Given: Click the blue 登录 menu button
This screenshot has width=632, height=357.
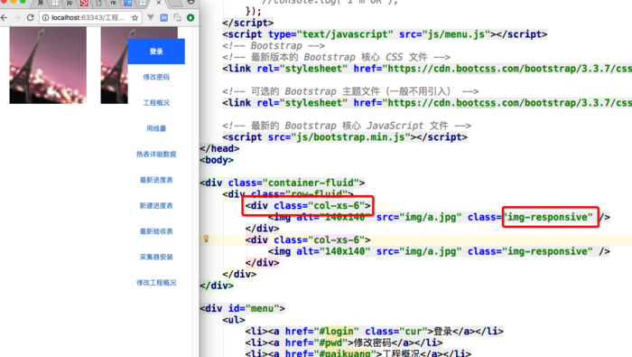Looking at the screenshot, I should pos(156,52).
